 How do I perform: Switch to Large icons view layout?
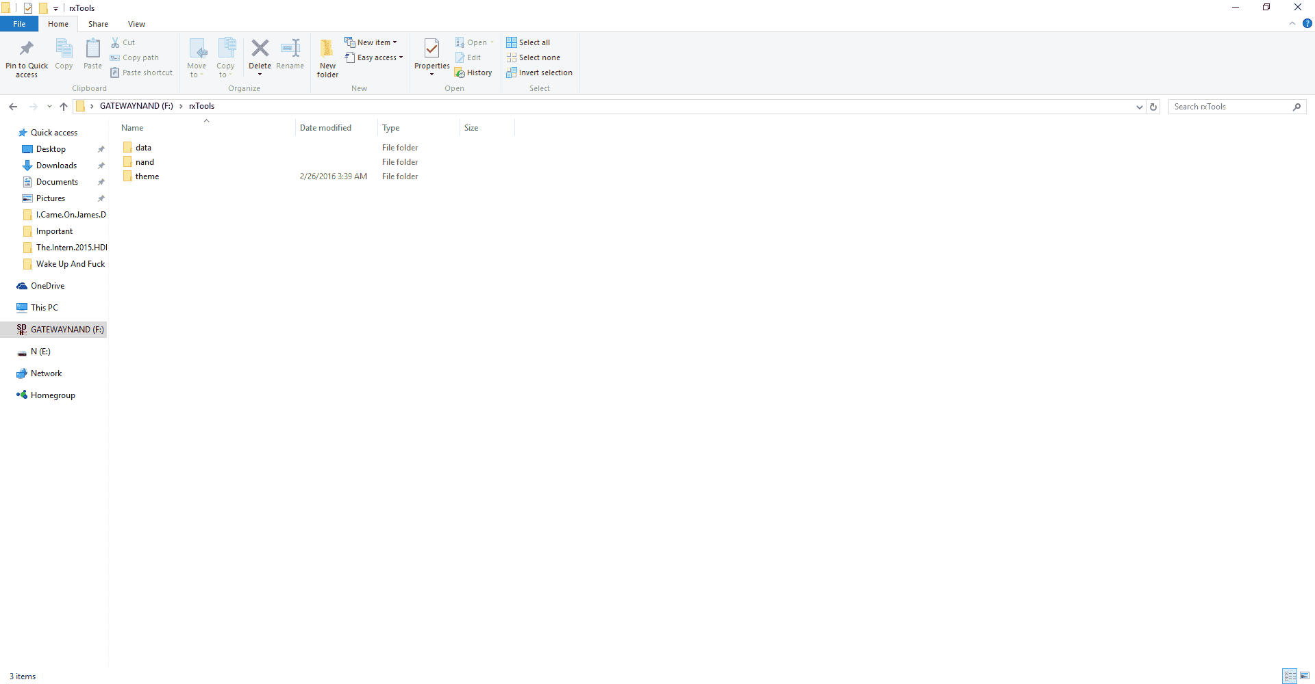(1305, 676)
